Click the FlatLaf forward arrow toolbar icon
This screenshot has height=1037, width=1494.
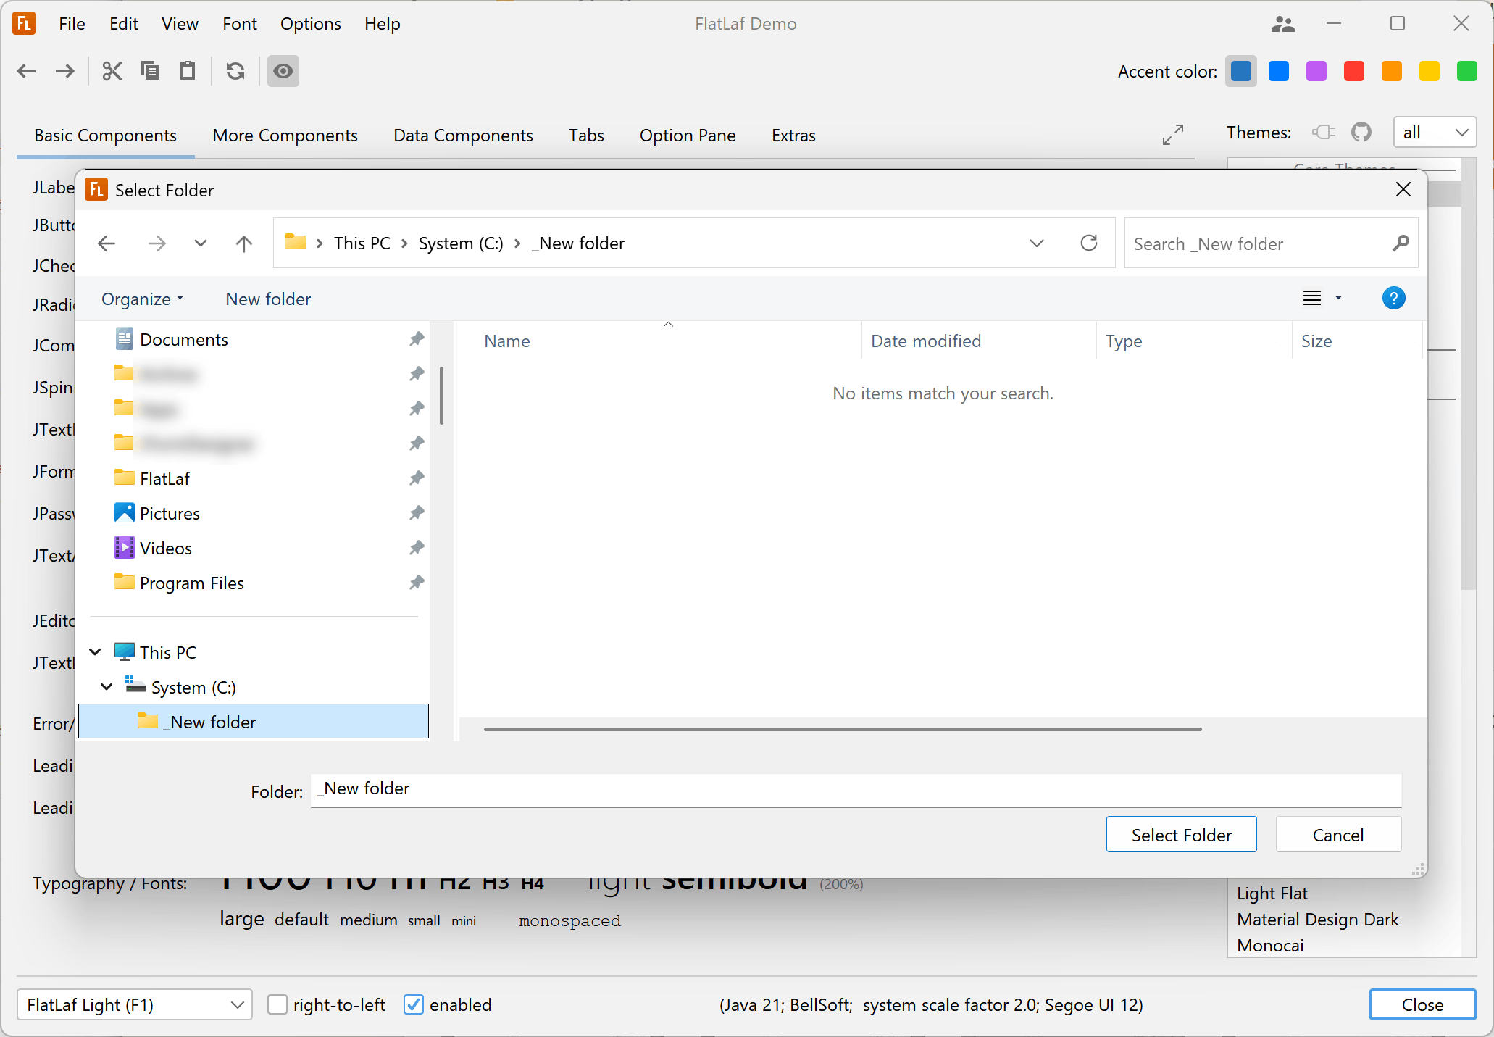tap(65, 71)
